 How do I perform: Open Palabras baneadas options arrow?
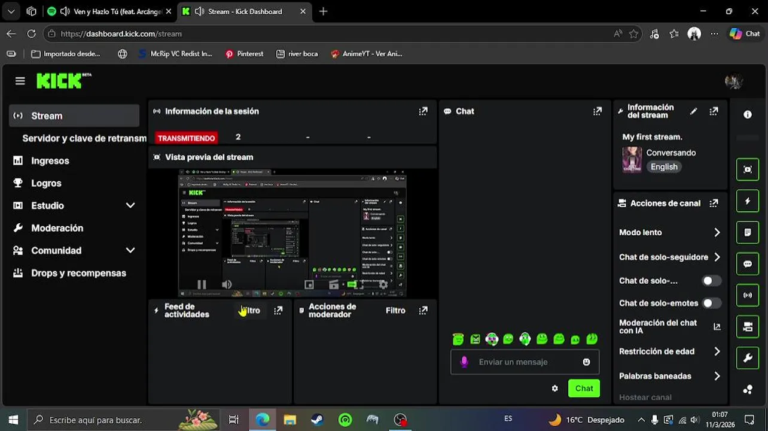pos(717,377)
